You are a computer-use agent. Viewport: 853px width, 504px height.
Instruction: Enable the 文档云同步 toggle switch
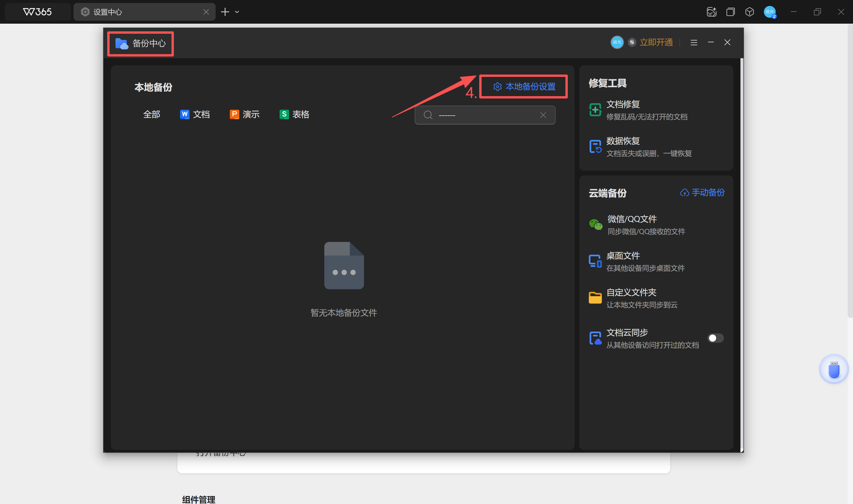715,338
